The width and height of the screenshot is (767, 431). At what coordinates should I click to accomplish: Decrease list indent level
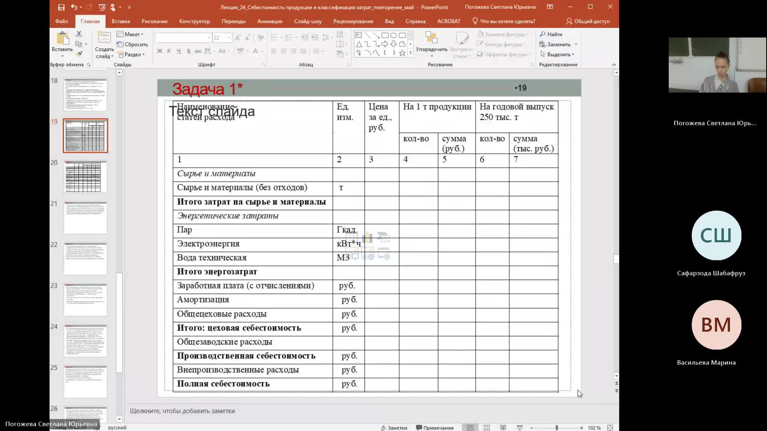[305, 38]
